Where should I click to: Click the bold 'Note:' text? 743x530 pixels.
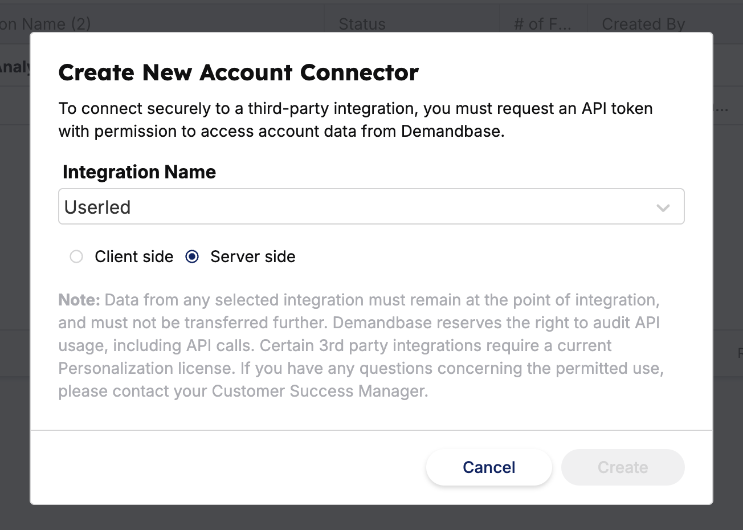tap(79, 300)
